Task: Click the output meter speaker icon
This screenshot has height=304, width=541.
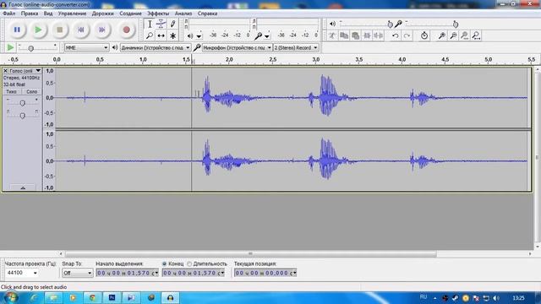Action: (x=190, y=35)
